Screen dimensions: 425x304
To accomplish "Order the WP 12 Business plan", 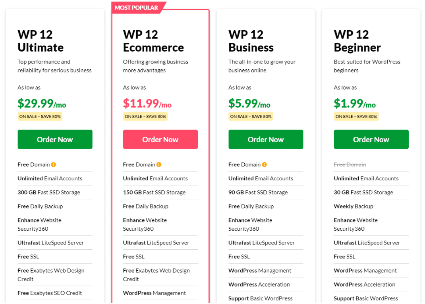I will coord(266,139).
